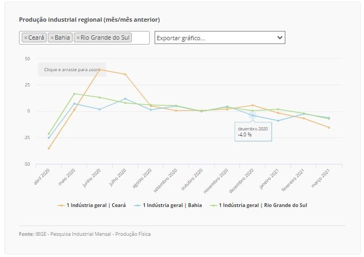This screenshot has height=257, width=364.
Task: Click the green Rio Grande do Sul legend marker
Action: click(x=214, y=205)
